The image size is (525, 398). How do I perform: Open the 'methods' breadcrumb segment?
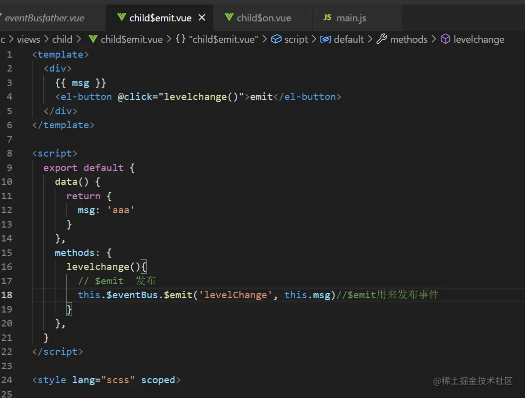point(409,39)
